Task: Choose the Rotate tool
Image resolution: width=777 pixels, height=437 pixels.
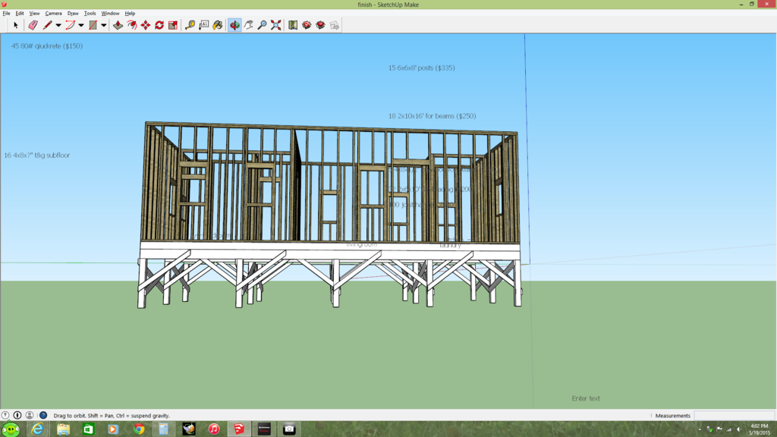Action: (159, 25)
